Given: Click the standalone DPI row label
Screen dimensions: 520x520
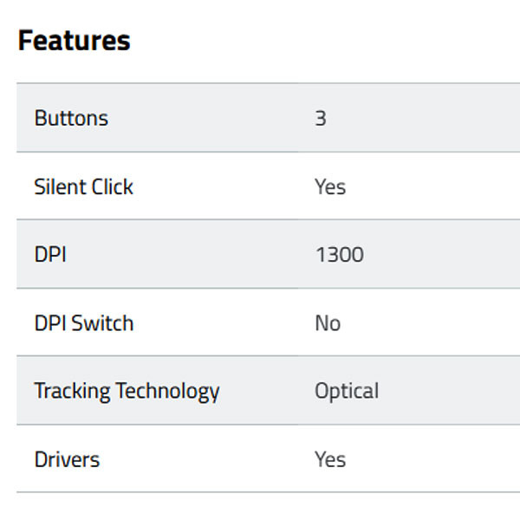Looking at the screenshot, I should 50,255.
